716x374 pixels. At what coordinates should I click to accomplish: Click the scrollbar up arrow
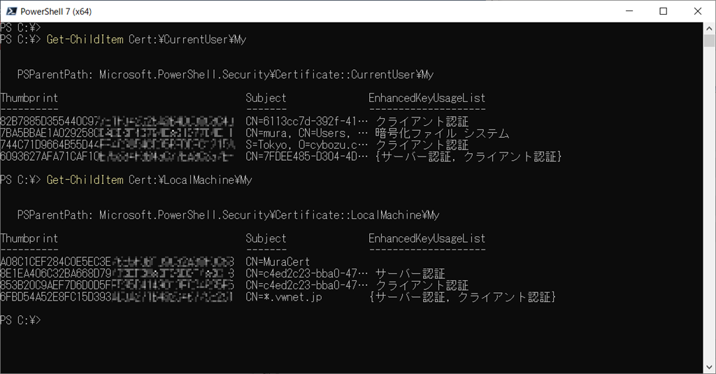709,29
